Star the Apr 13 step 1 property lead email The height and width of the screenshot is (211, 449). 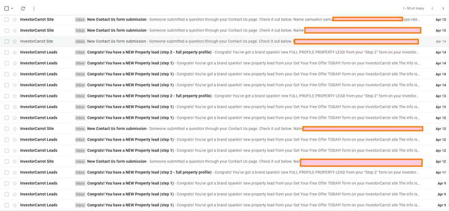(x=15, y=107)
